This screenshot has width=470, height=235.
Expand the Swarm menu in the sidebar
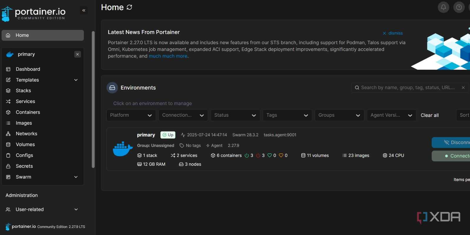click(x=43, y=177)
